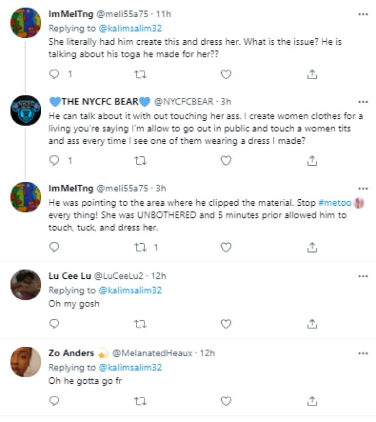The height and width of the screenshot is (422, 376).
Task: Open more options on first ImMelTng tweet
Action: (363, 15)
